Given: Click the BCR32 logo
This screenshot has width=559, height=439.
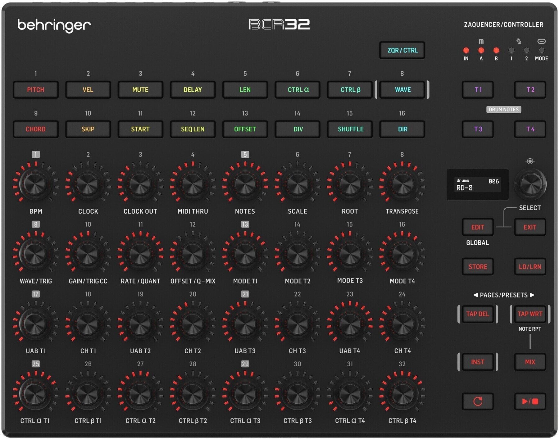Looking at the screenshot, I should (279, 24).
